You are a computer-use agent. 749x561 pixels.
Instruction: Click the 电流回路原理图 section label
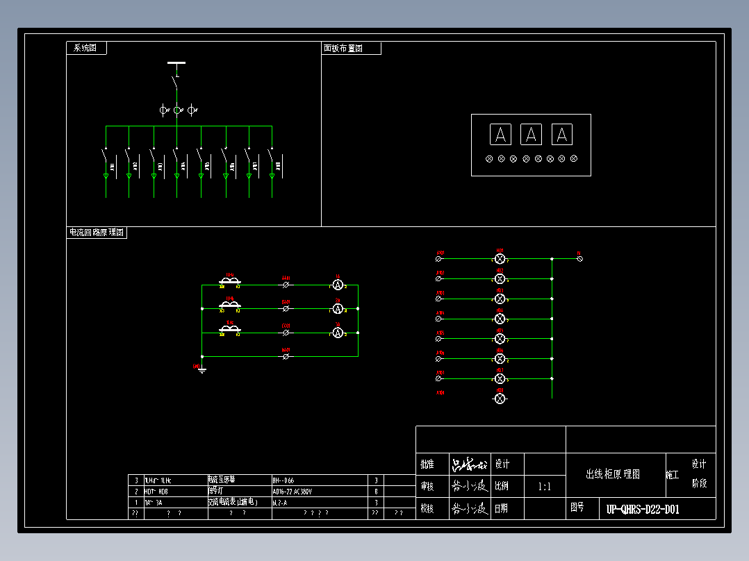click(97, 233)
